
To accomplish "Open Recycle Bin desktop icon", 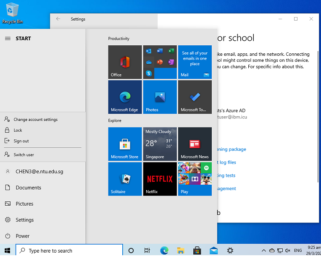I will pyautogui.click(x=12, y=13).
